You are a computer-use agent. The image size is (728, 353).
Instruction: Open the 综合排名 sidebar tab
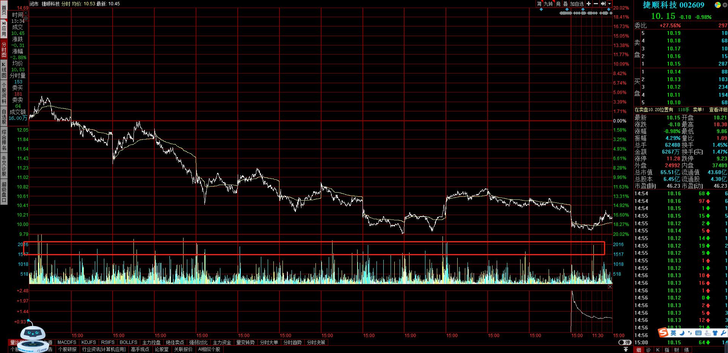[x=4, y=140]
